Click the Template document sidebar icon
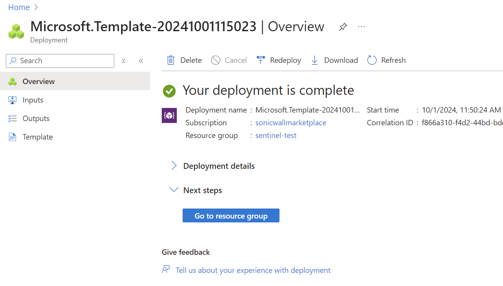The image size is (503, 286). tap(13, 137)
